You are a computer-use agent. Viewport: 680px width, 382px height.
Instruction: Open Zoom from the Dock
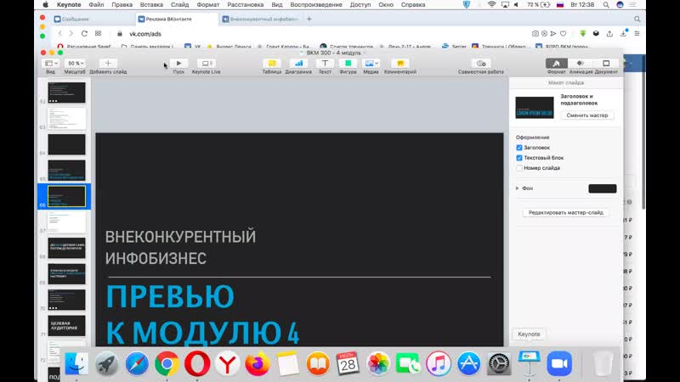point(559,363)
